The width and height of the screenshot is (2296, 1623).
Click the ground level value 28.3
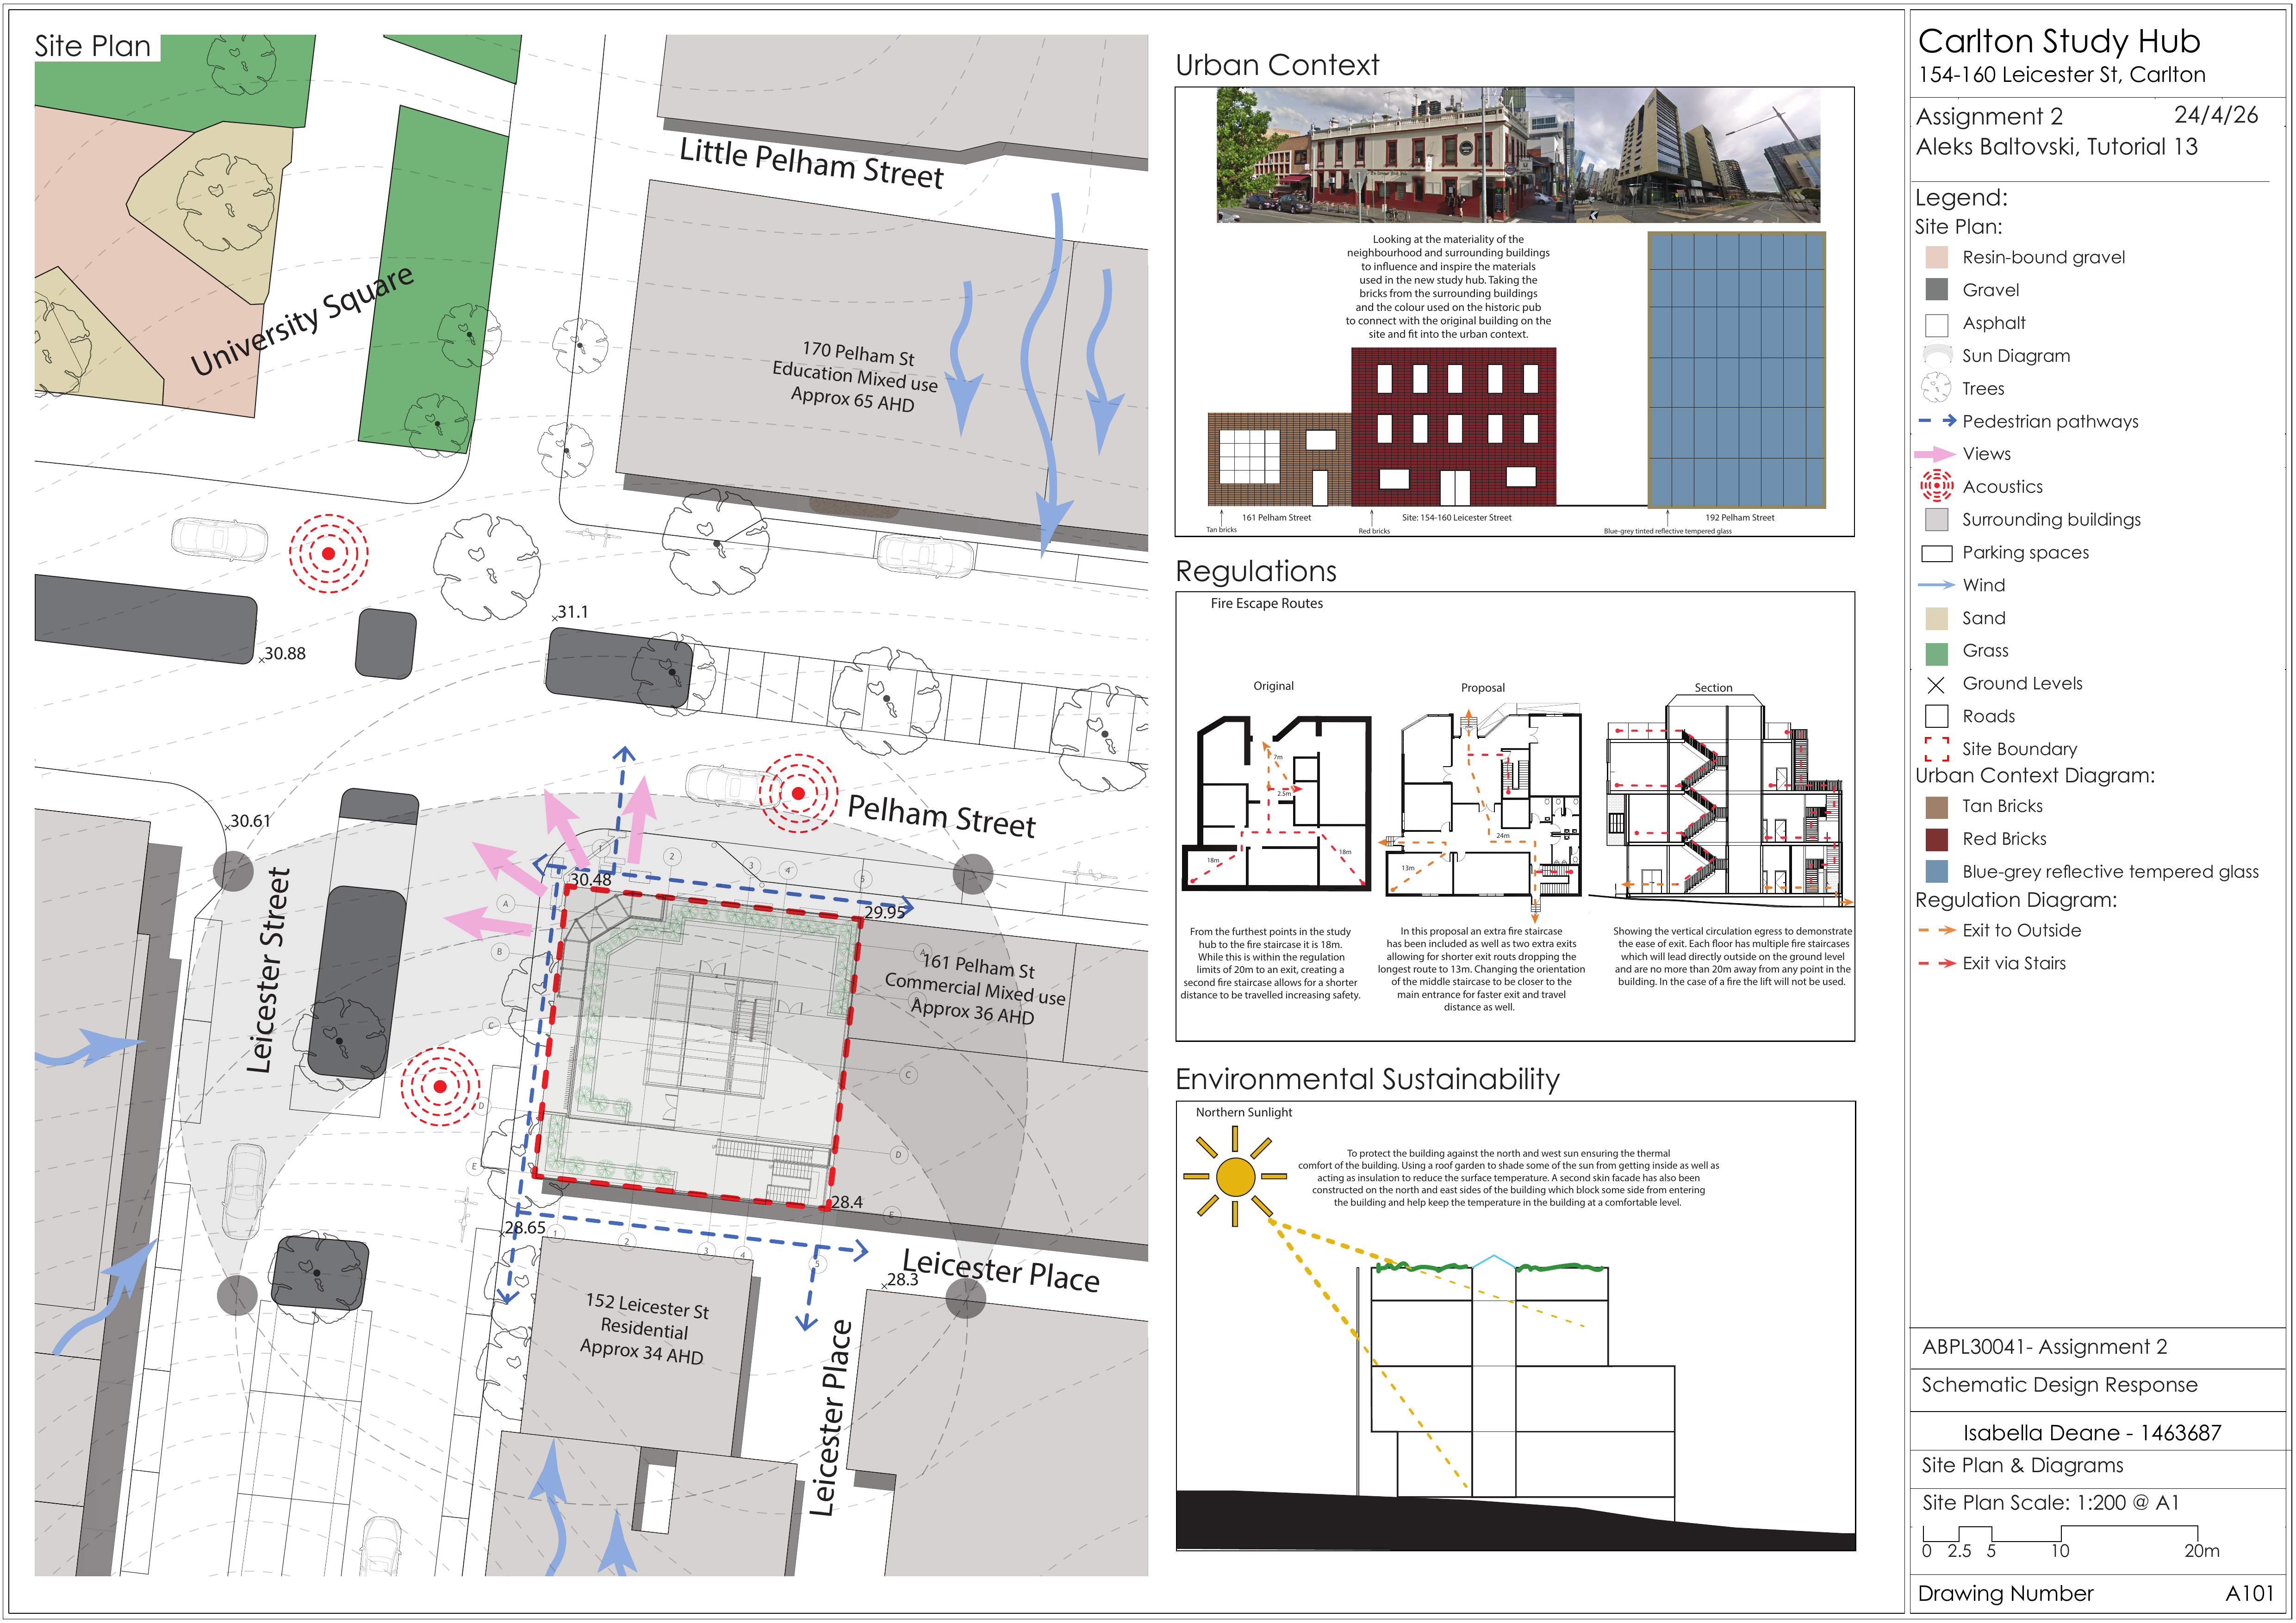click(x=902, y=1279)
